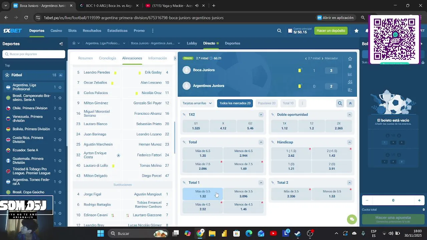Viewport: 427px width, 240px height.
Task: Open odds movement graph icon
Action: click(x=350, y=82)
